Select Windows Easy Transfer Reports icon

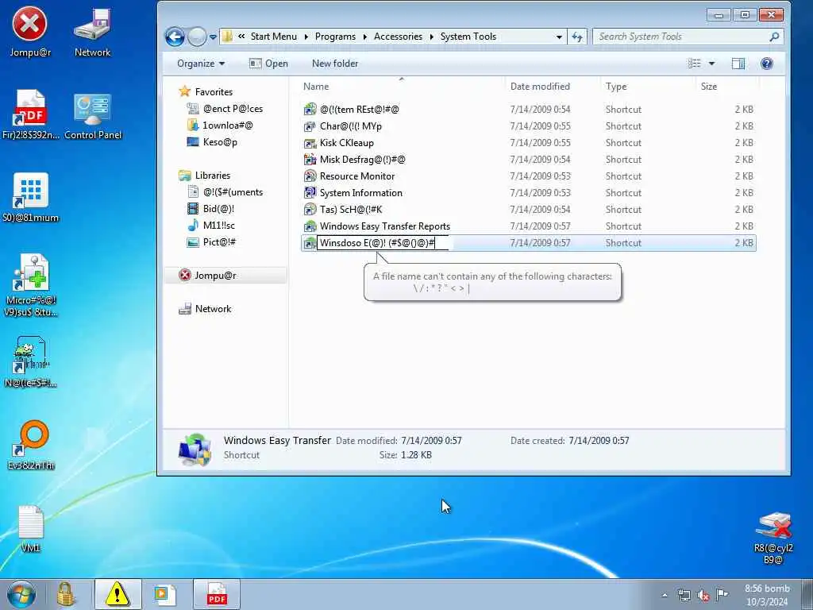(x=310, y=226)
